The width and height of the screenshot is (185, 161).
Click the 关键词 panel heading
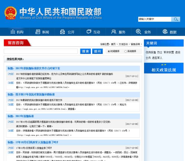151,43
